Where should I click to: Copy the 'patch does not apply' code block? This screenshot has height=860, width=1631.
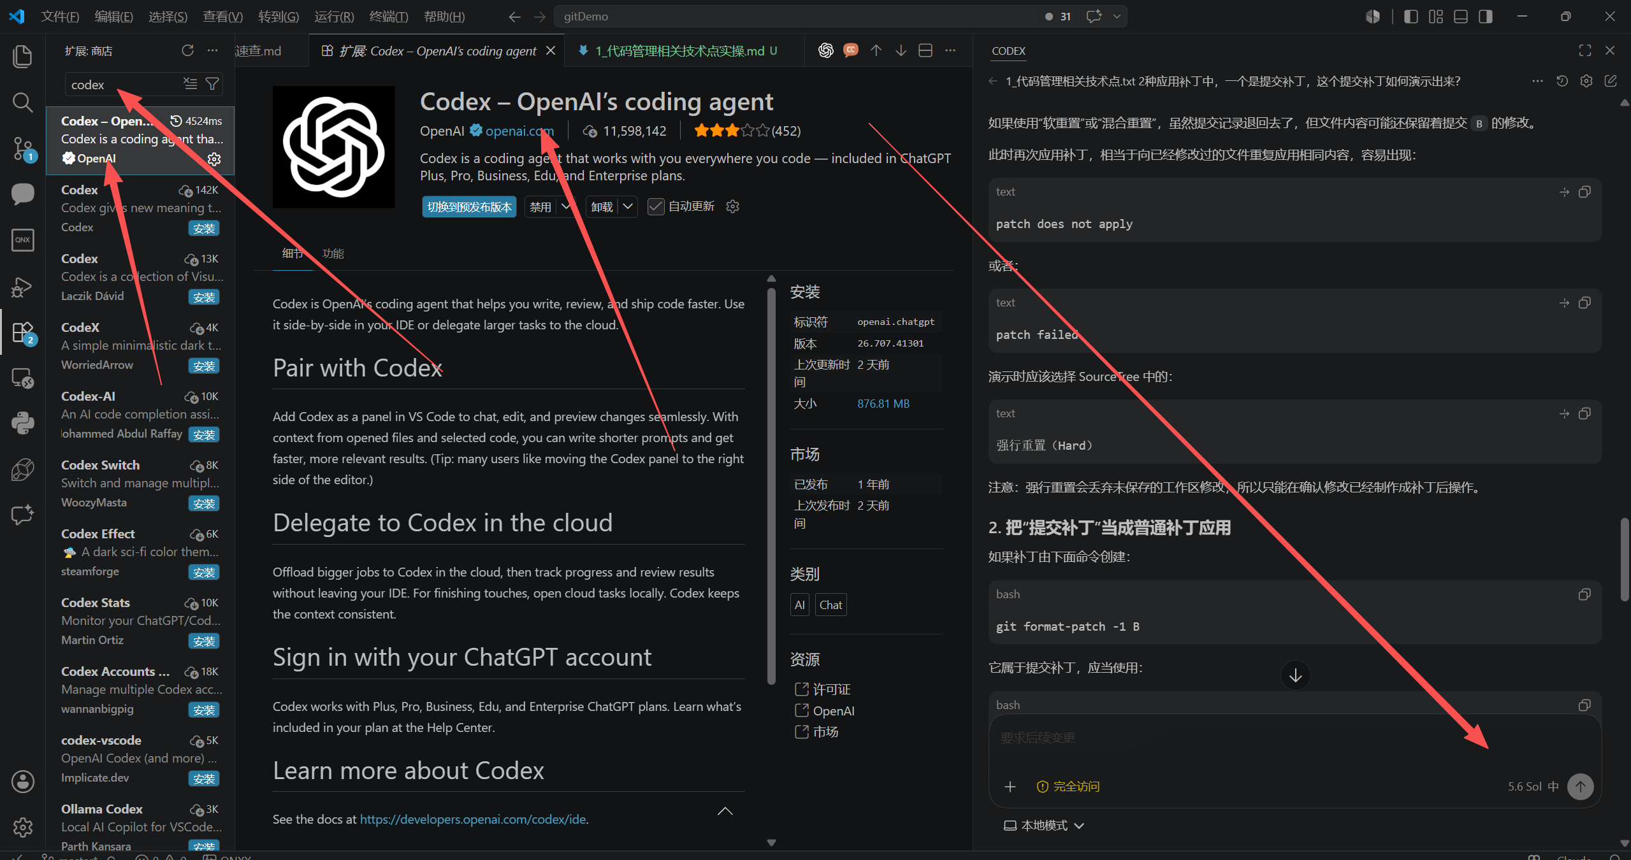coord(1584,192)
